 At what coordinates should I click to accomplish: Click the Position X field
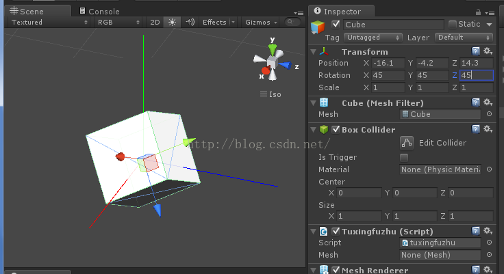[388, 64]
